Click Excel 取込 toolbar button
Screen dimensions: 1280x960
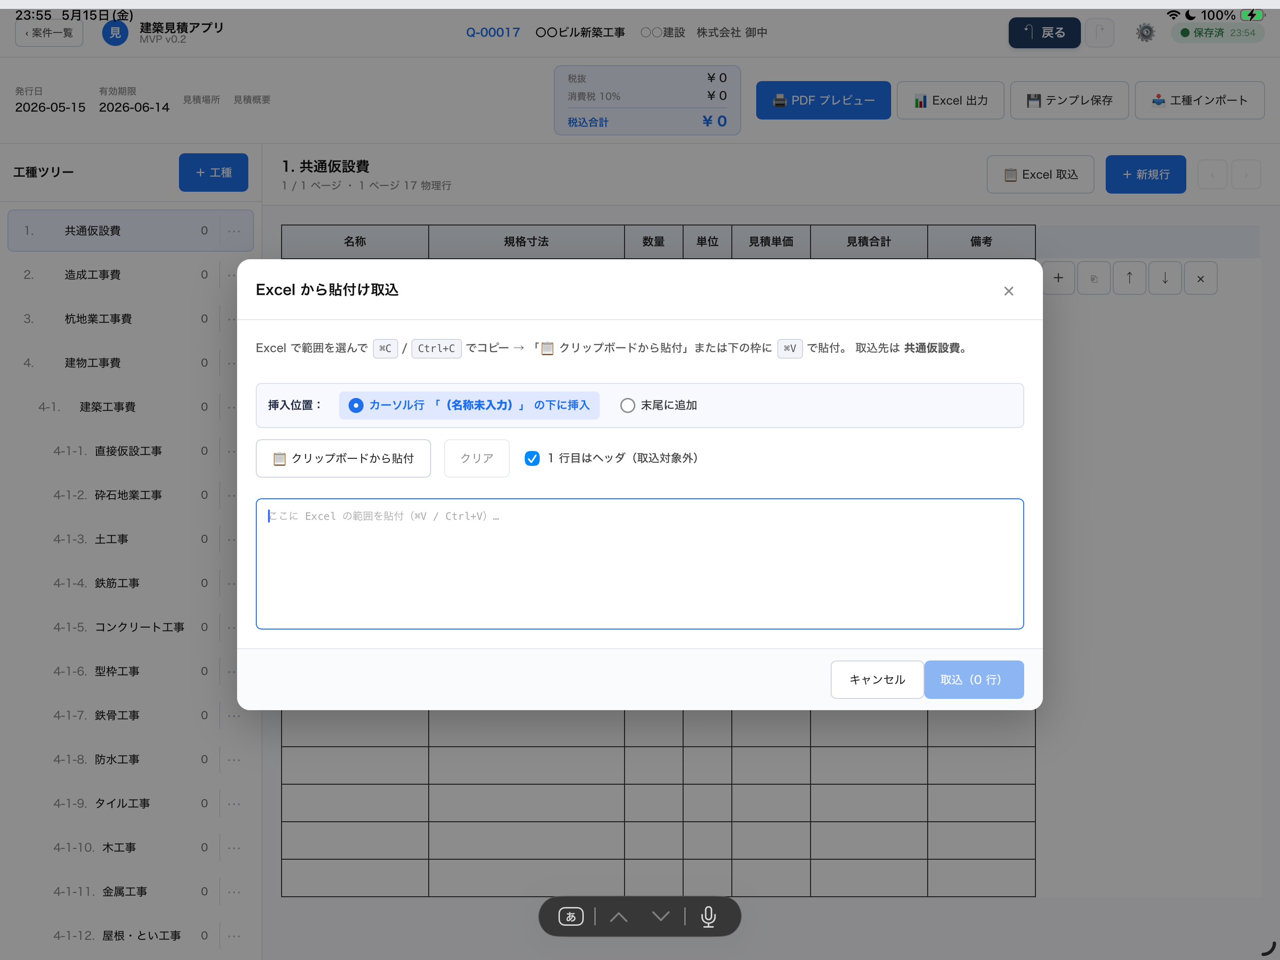pos(1040,174)
